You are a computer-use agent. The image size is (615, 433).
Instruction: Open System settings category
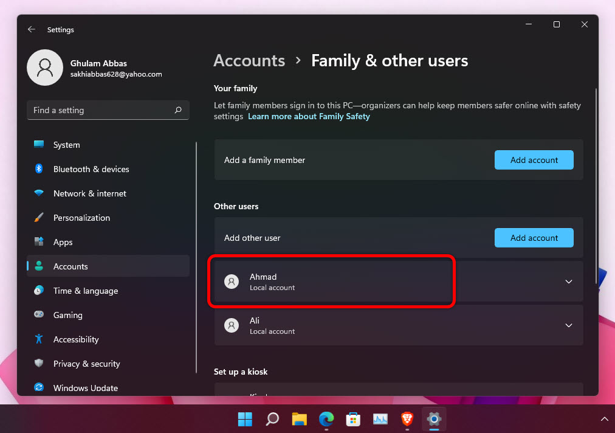click(x=108, y=145)
